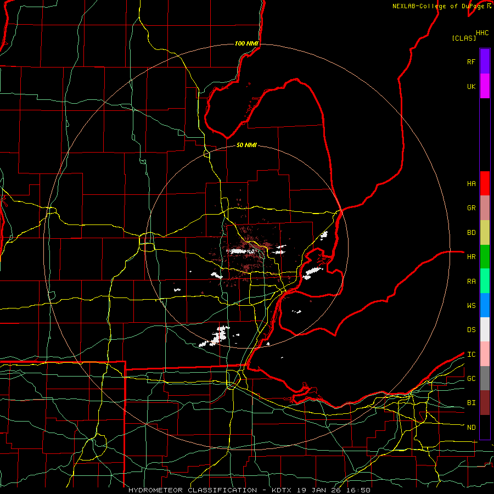This screenshot has width=494, height=494.
Task: Click the GR legend label
Action: coord(471,208)
